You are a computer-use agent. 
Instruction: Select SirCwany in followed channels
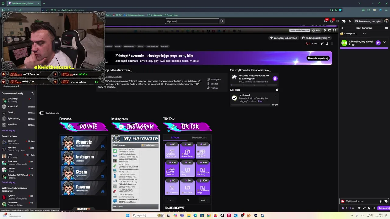(x=18, y=100)
